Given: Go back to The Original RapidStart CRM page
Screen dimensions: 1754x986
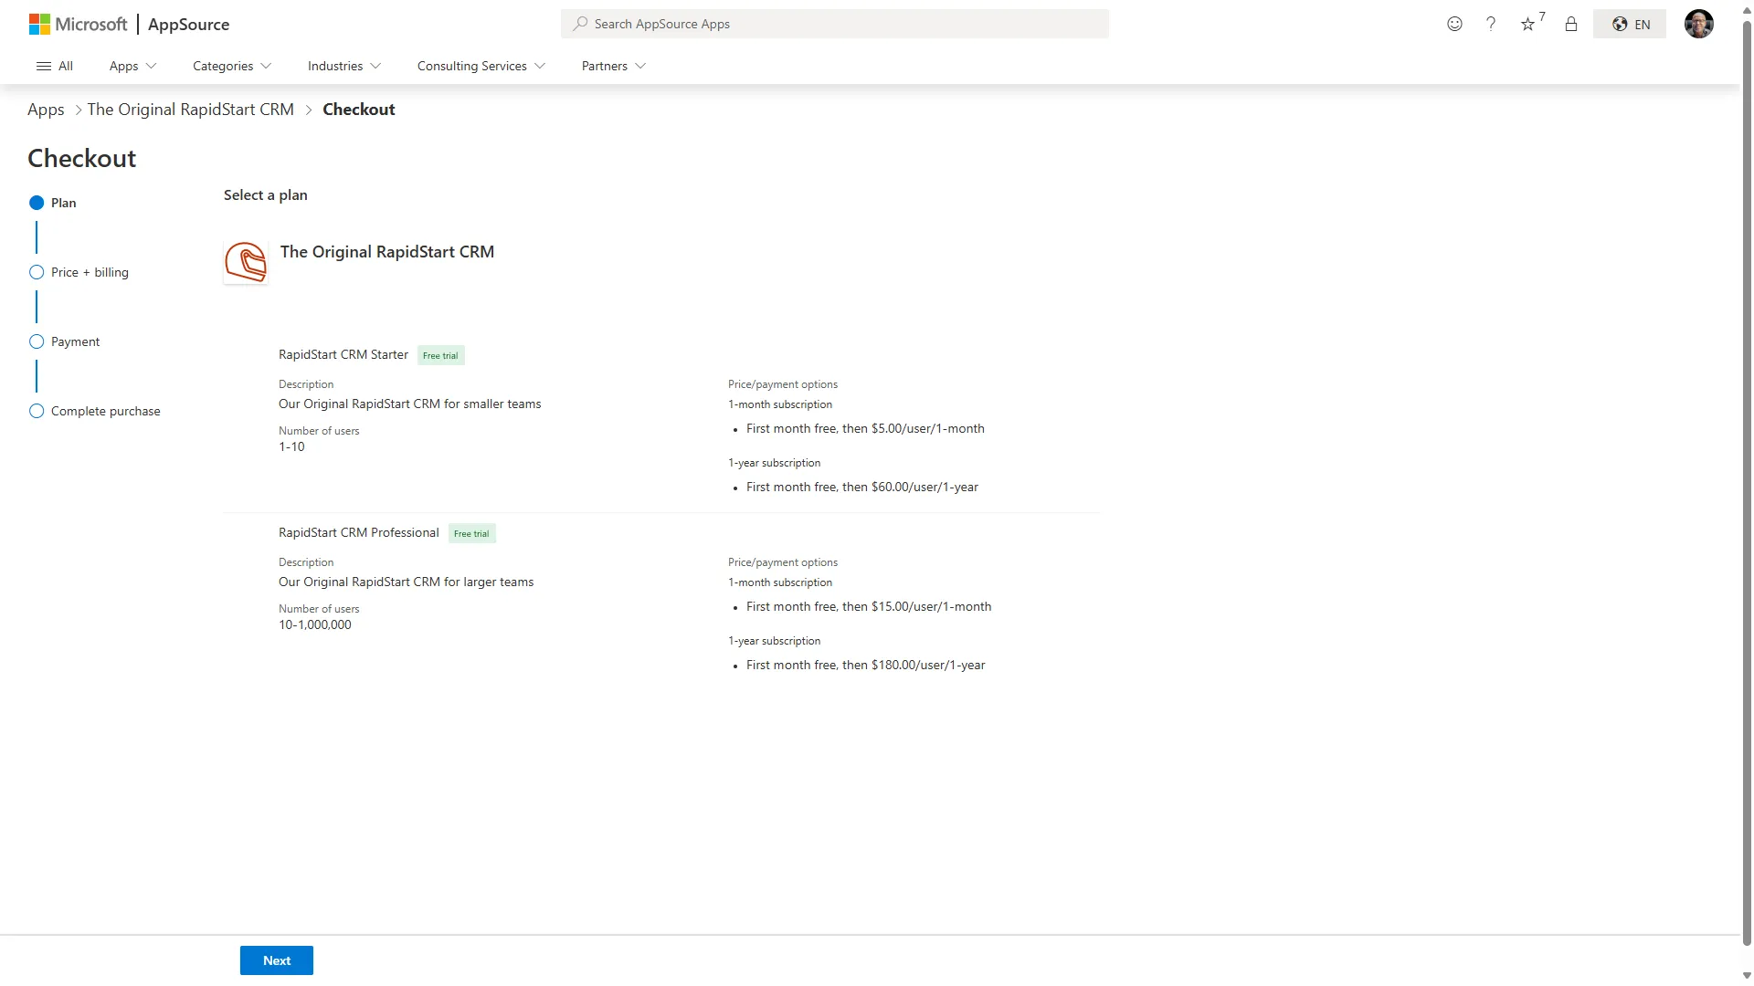Looking at the screenshot, I should tap(190, 109).
